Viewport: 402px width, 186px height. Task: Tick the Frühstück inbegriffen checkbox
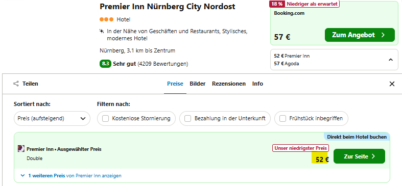(x=282, y=118)
